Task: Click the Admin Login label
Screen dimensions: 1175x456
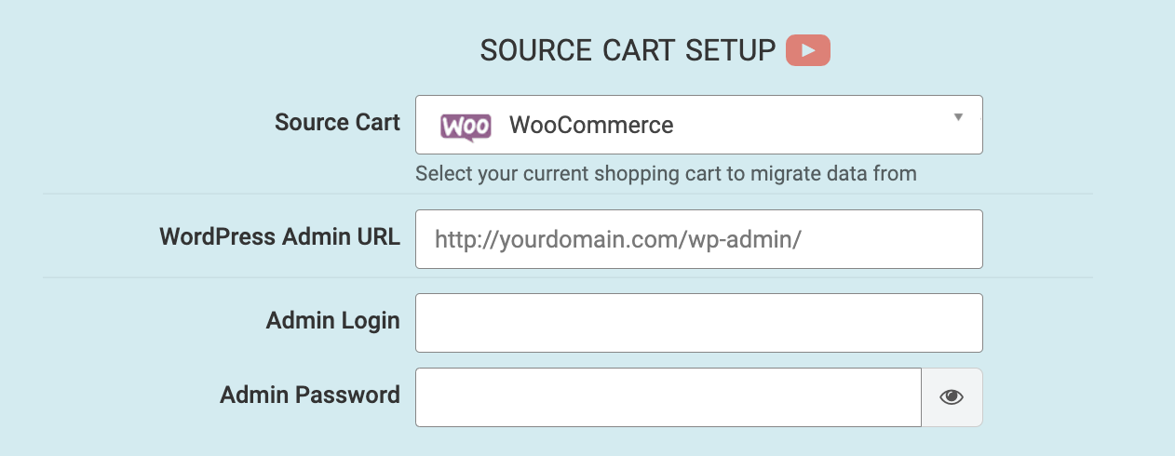Action: point(332,321)
